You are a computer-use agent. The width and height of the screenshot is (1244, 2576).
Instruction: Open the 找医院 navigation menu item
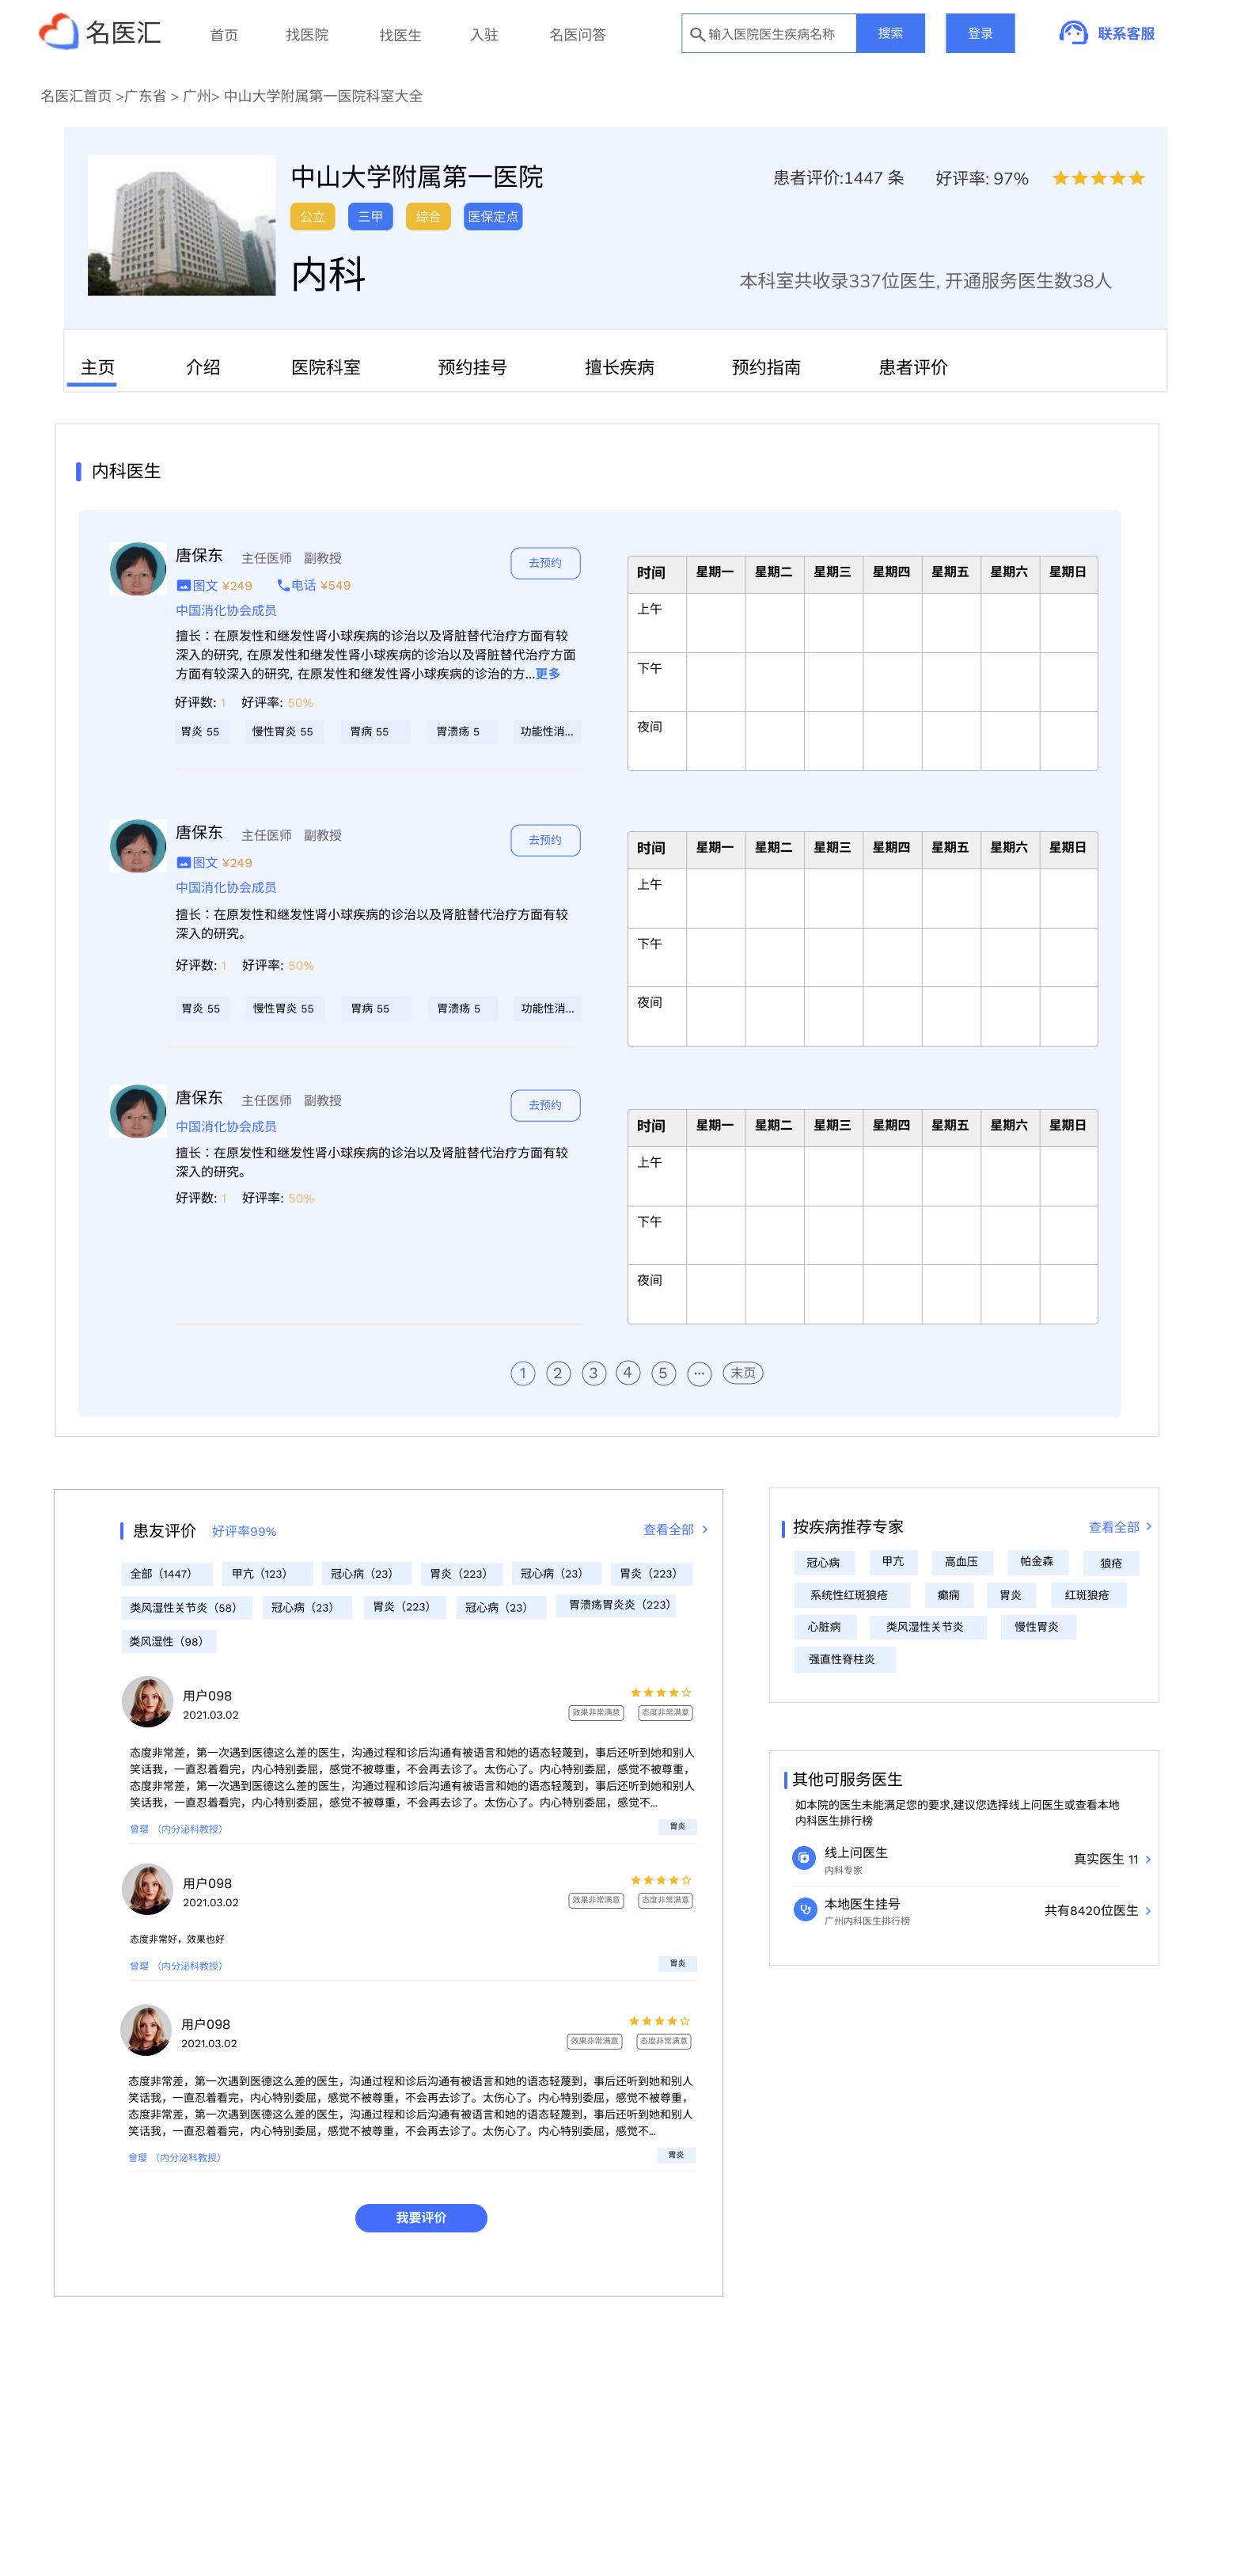click(307, 35)
